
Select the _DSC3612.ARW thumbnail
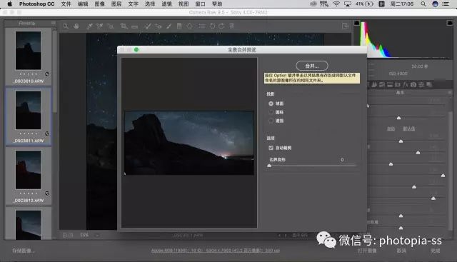(x=29, y=170)
